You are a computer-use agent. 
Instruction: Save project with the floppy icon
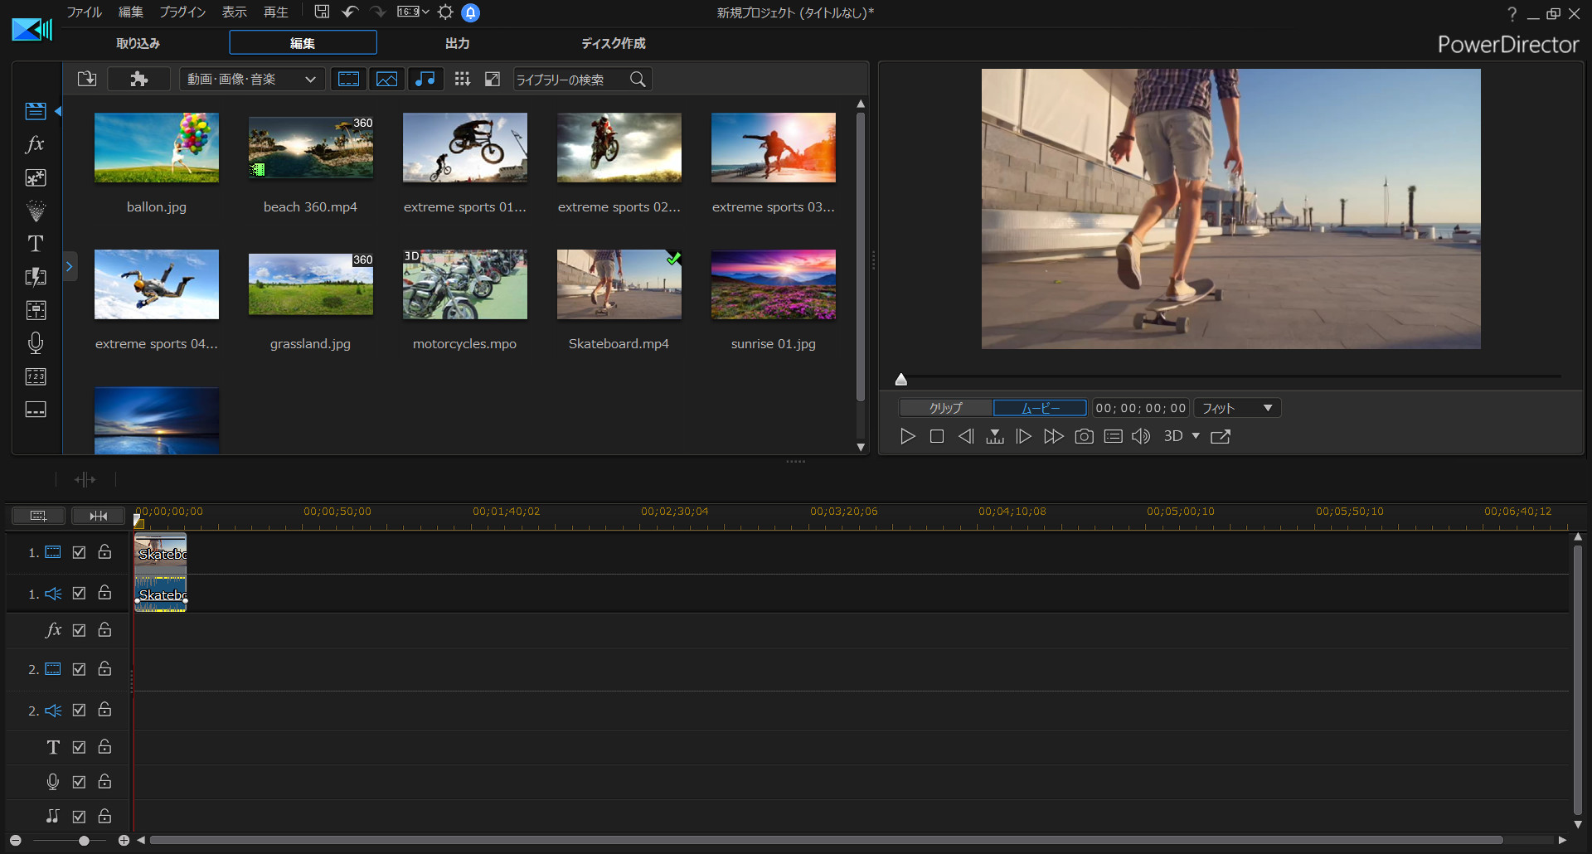(x=322, y=12)
